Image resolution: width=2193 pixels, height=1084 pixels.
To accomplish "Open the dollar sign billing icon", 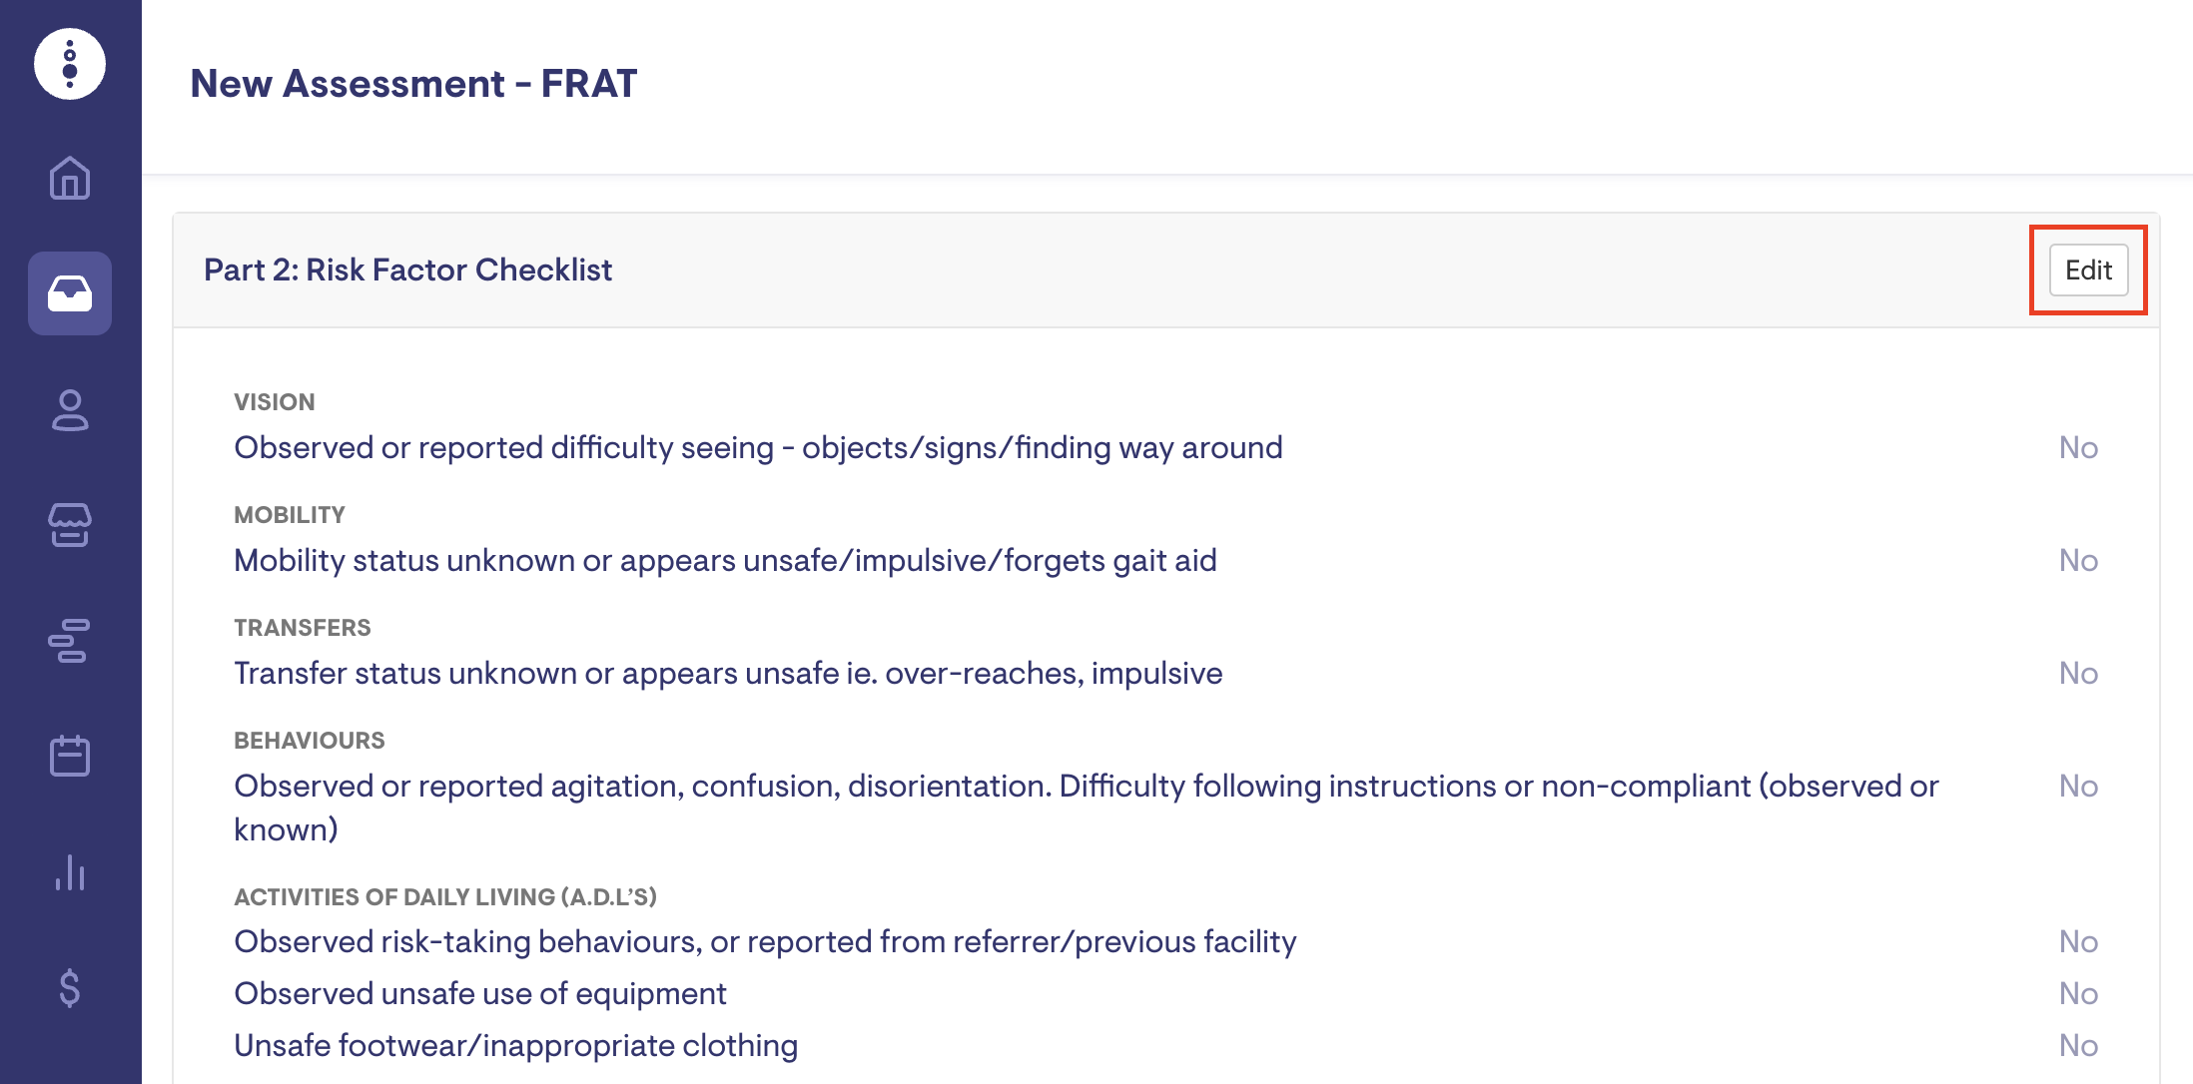I will (x=70, y=987).
